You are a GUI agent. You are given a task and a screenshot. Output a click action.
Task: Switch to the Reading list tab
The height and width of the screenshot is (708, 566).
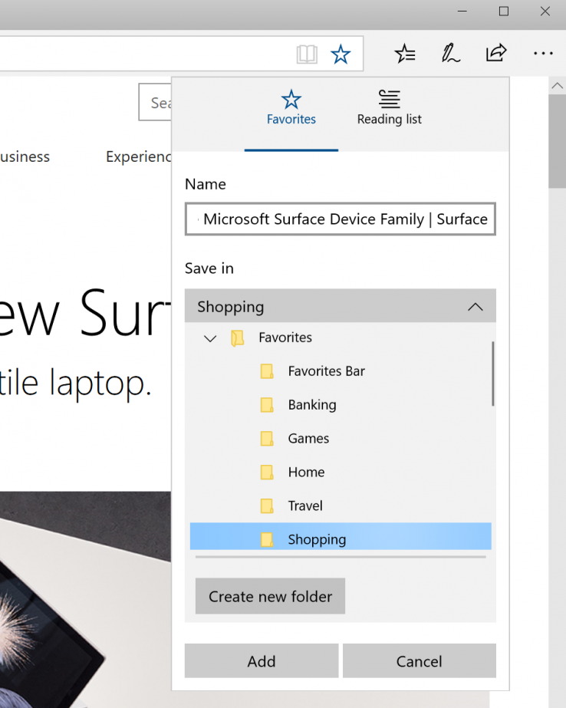point(389,108)
